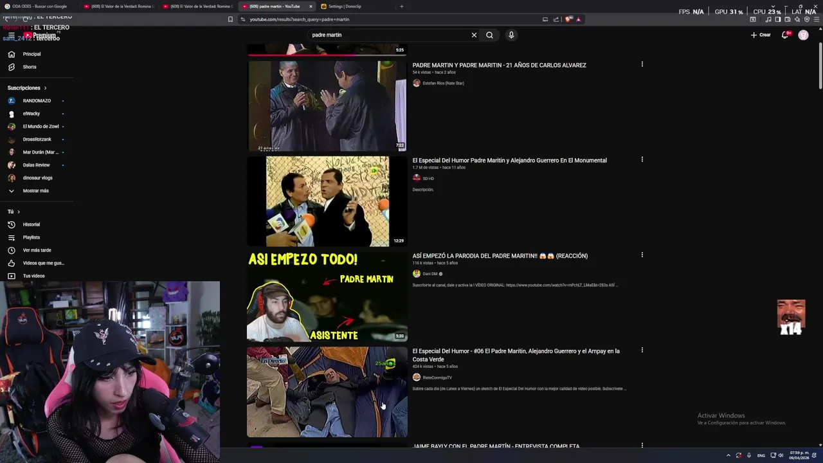Open Ver más tarde list

[37, 250]
